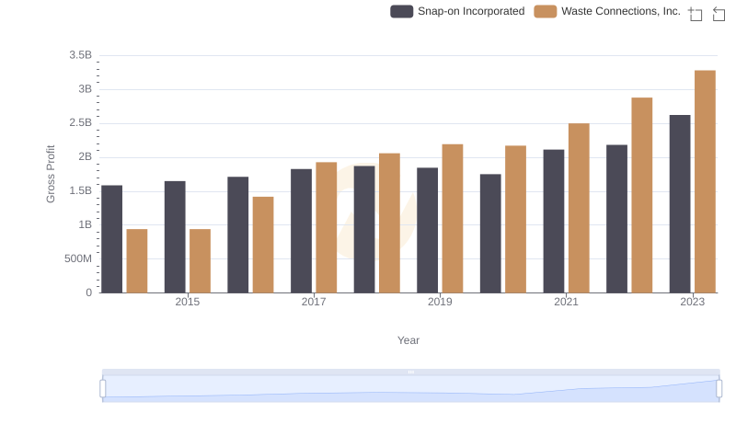The height and width of the screenshot is (424, 736).
Task: Click the zoom reset restore icon
Action: click(719, 14)
